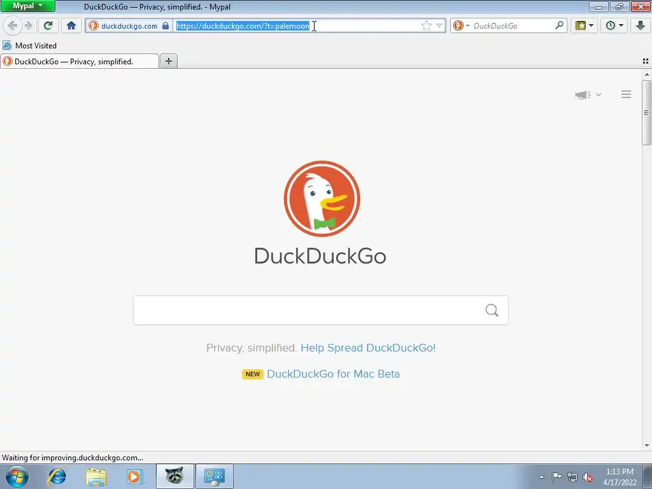Click the Mypal raccoon taskbar icon
The width and height of the screenshot is (652, 489).
[x=174, y=476]
